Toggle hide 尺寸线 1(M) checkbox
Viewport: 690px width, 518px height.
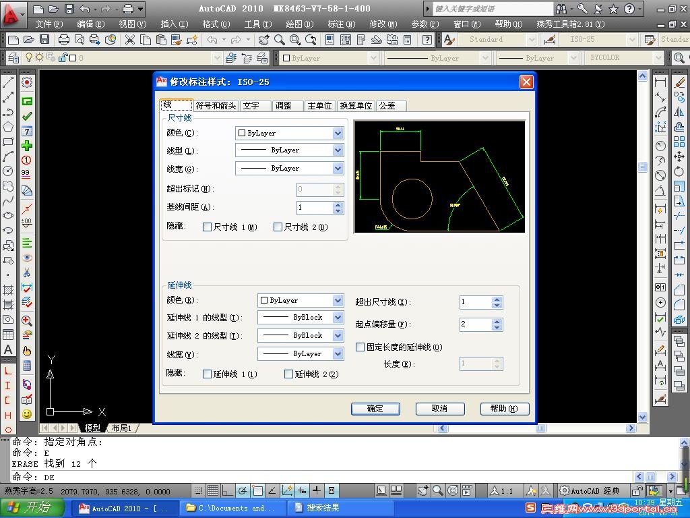tap(207, 227)
